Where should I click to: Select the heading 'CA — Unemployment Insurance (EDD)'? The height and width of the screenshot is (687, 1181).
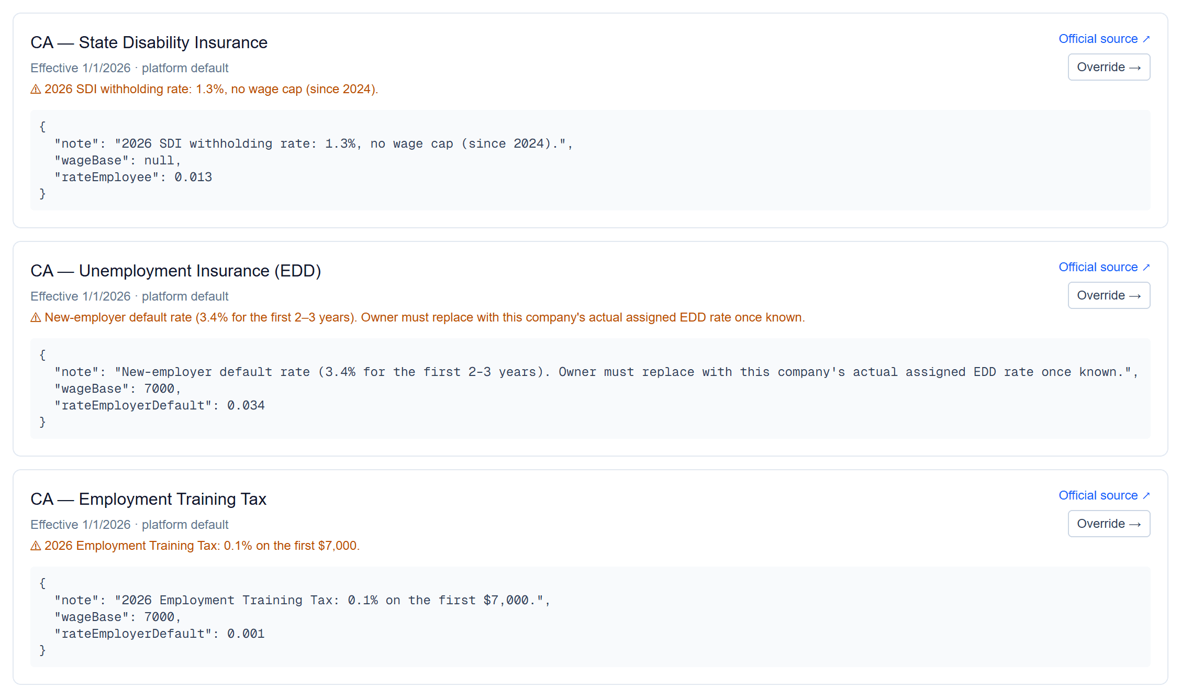(175, 271)
